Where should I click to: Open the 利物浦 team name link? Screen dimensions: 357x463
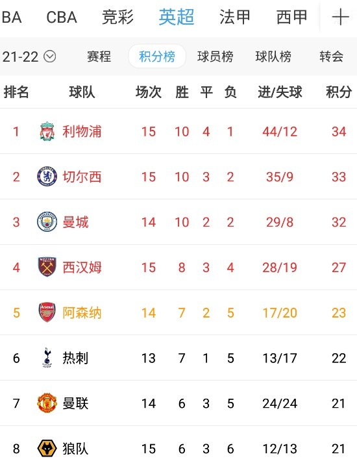pyautogui.click(x=82, y=131)
